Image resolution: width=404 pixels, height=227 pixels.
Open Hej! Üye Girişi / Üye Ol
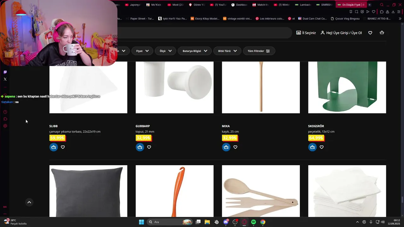coord(341,33)
